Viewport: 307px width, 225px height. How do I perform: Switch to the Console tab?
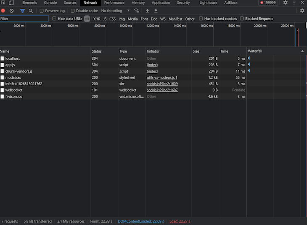click(x=50, y=3)
